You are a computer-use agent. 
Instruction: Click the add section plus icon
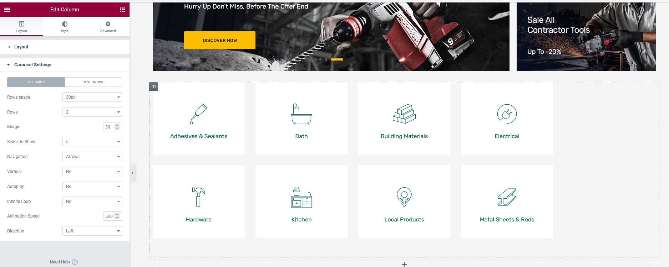point(404,264)
